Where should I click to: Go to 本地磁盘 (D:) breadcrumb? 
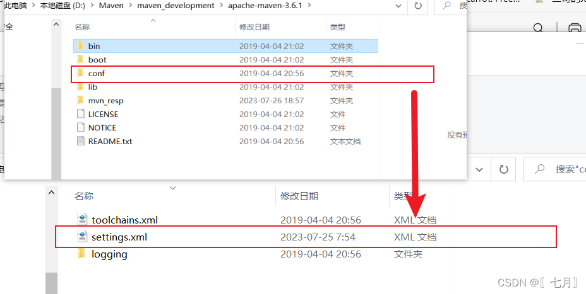pos(63,6)
